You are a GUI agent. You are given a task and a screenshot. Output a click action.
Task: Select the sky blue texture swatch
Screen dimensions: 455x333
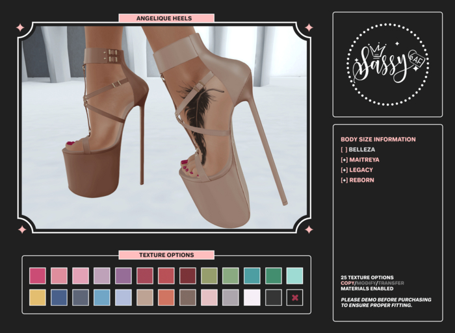pyautogui.click(x=102, y=297)
